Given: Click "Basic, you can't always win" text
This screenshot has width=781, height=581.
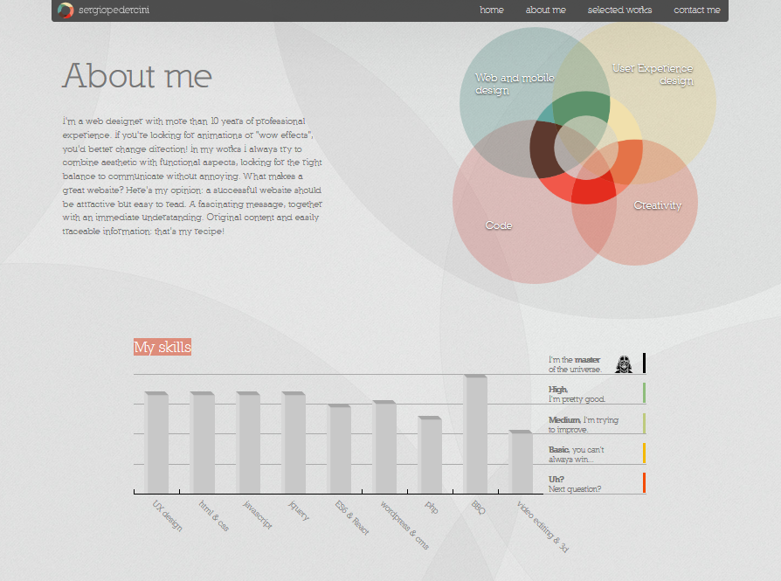Looking at the screenshot, I should 576,454.
